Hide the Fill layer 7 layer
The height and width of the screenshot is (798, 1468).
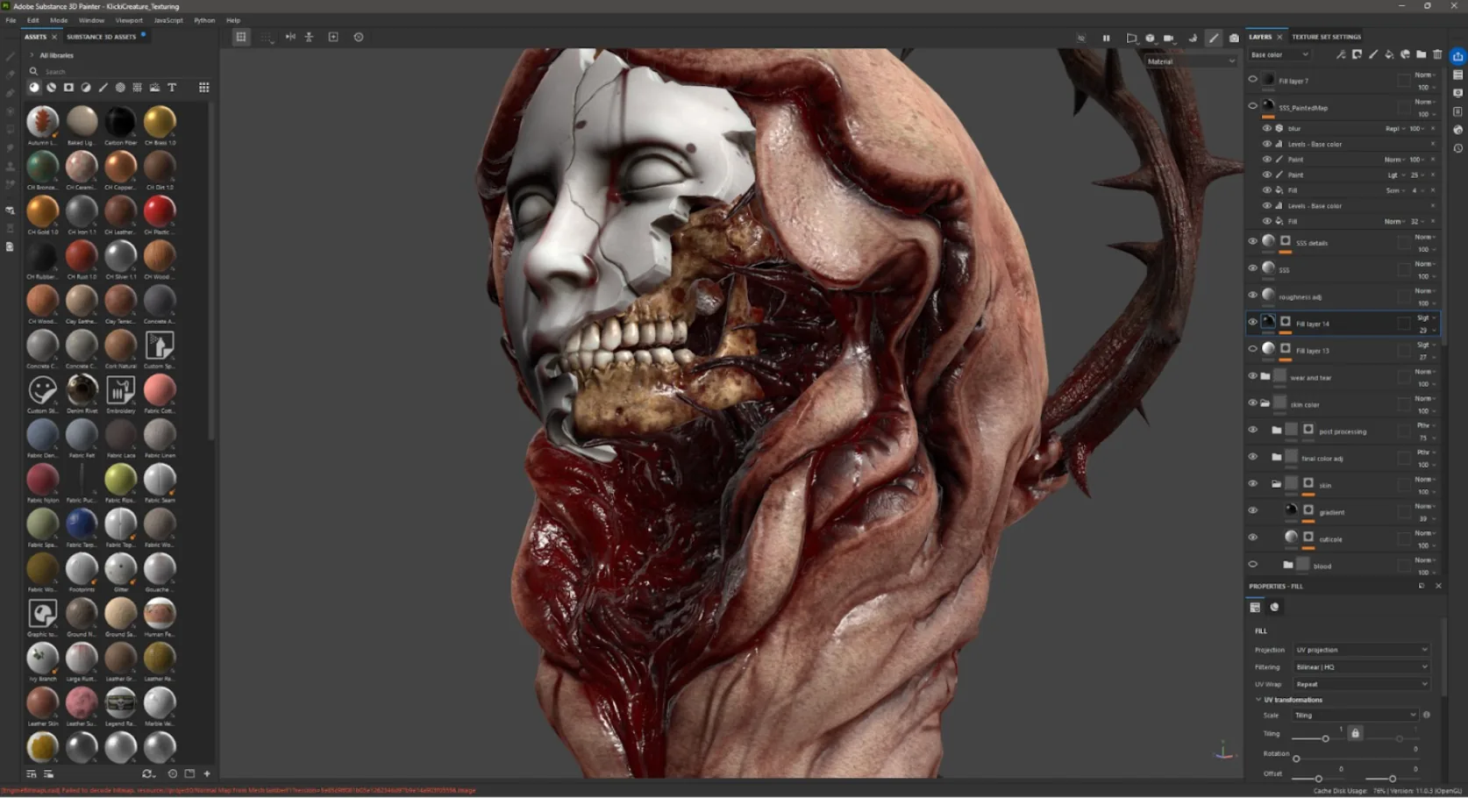click(x=1252, y=80)
